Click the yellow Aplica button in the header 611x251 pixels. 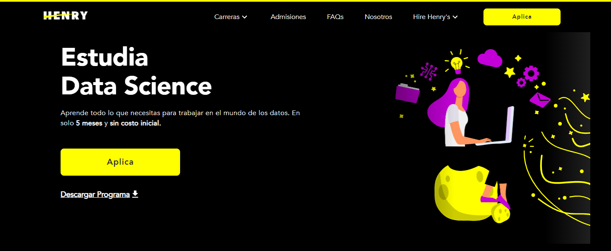[522, 17]
